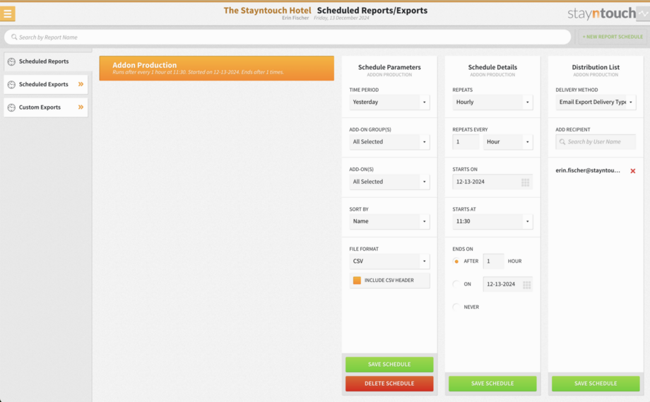Click the red Delete Schedule button

389,384
